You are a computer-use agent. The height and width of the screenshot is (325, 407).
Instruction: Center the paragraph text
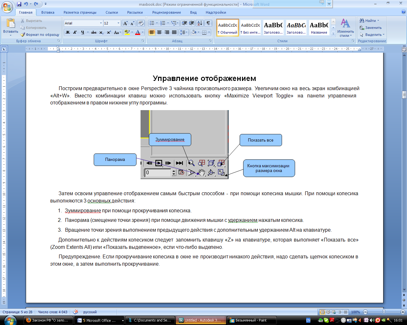(159, 32)
